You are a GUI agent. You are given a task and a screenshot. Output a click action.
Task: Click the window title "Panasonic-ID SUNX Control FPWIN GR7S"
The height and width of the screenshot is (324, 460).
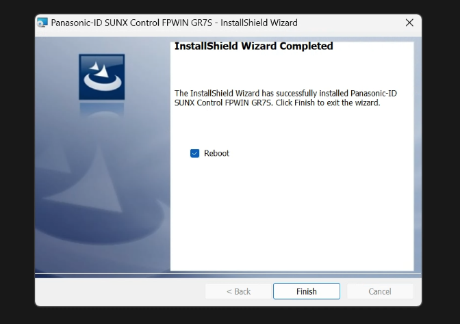131,23
